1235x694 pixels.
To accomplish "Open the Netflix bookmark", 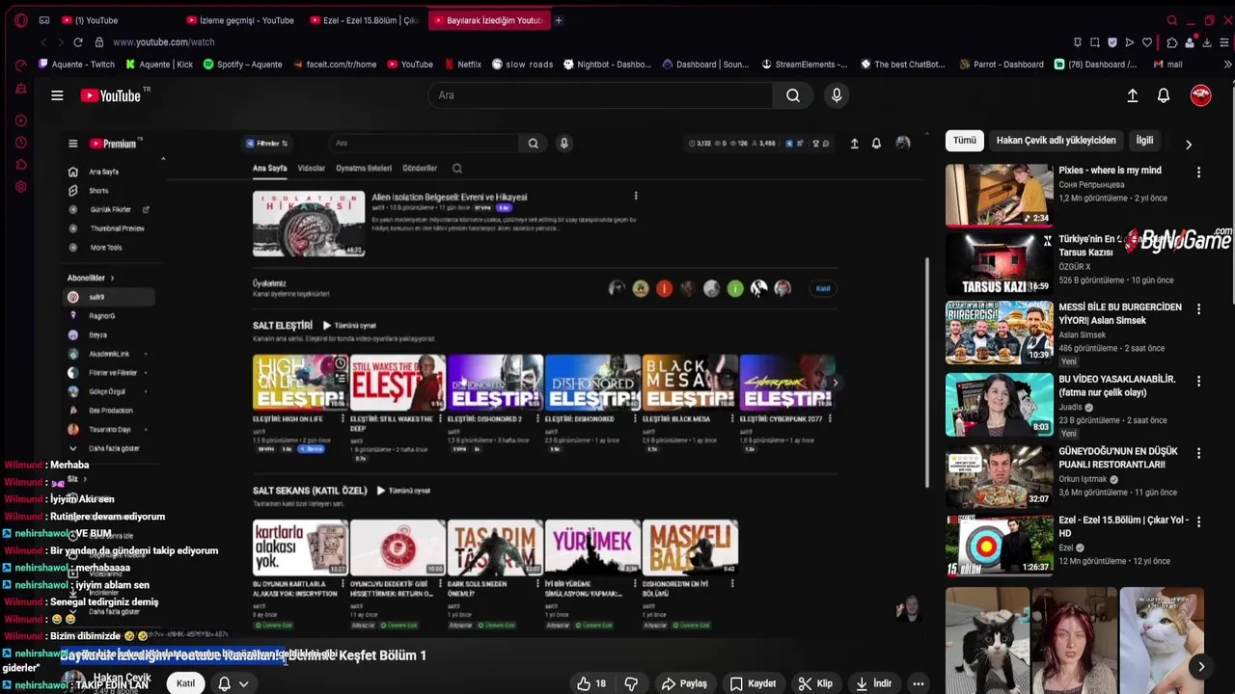I will pyautogui.click(x=462, y=65).
